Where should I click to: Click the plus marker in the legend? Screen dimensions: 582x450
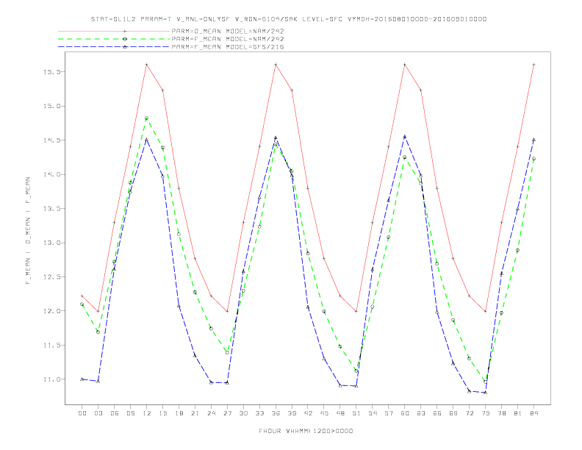tap(125, 31)
